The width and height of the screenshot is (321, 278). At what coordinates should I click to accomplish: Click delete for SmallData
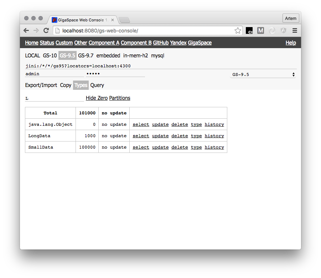click(180, 147)
